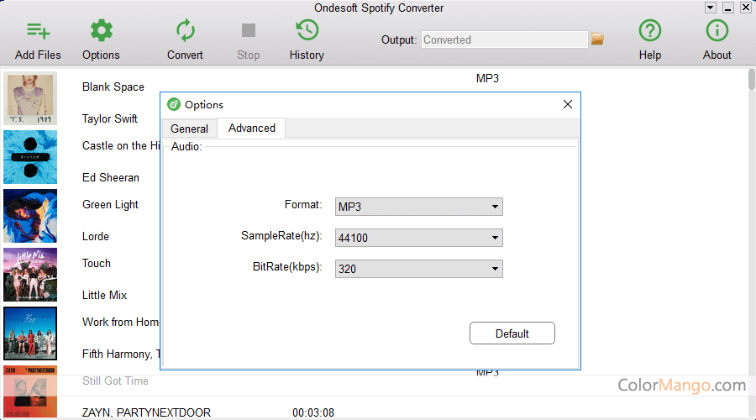Browse output folder via folder icon
Viewport: 756px width, 420px height.
coord(597,39)
